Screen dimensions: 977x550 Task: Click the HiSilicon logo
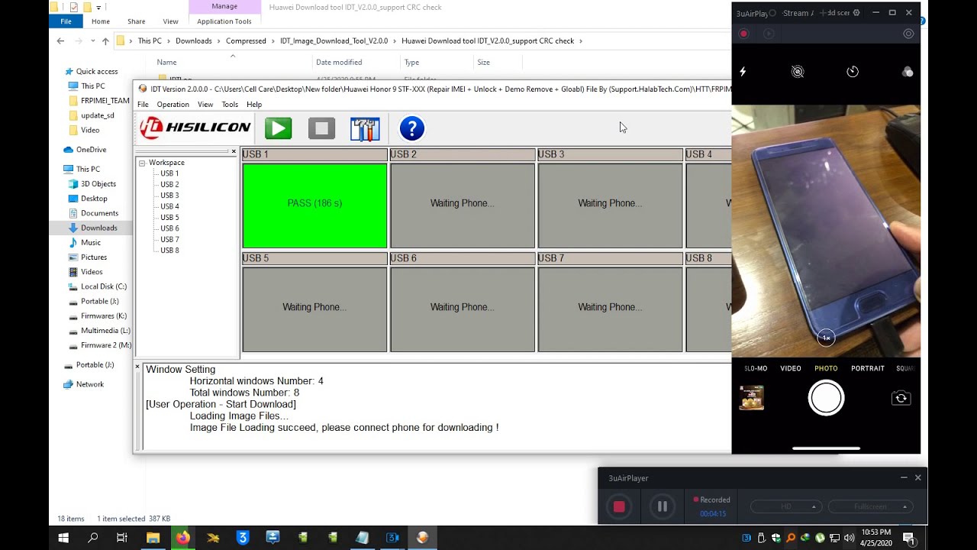[x=195, y=128]
